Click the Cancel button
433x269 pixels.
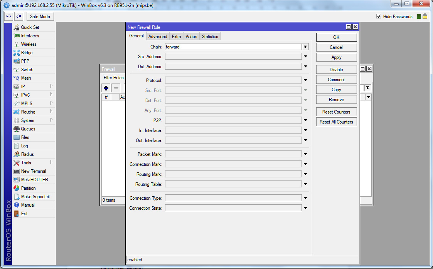coord(336,47)
